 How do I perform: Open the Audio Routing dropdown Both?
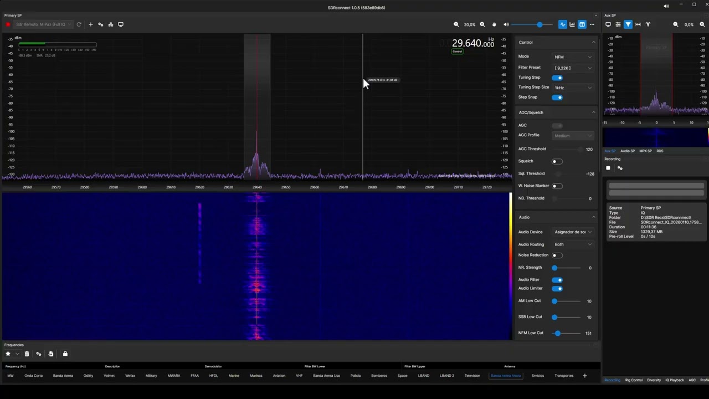[x=573, y=244]
